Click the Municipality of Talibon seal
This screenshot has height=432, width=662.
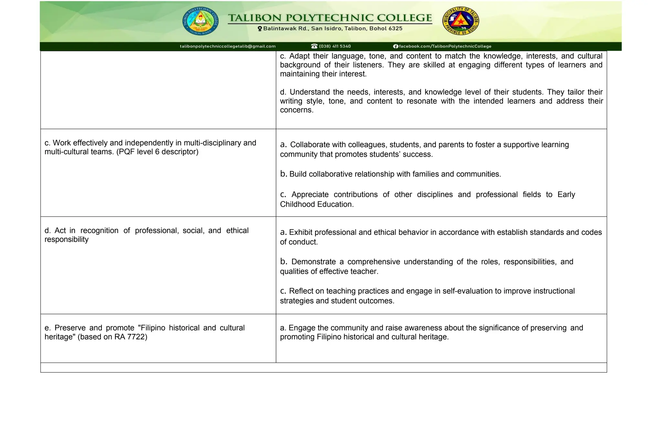[x=460, y=21]
